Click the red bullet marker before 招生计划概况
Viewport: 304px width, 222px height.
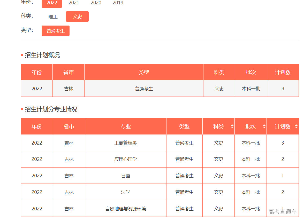[22, 54]
